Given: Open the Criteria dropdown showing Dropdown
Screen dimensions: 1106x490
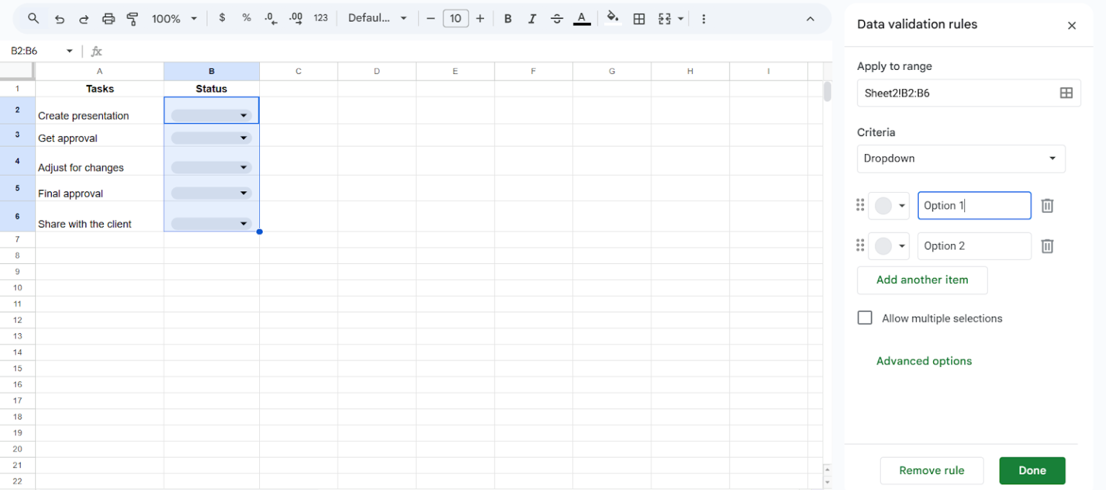Looking at the screenshot, I should coord(961,158).
